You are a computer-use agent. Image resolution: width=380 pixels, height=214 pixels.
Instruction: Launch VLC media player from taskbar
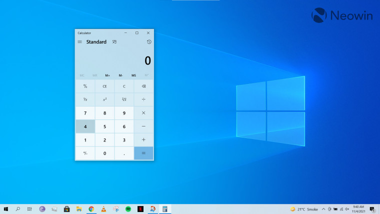103,209
